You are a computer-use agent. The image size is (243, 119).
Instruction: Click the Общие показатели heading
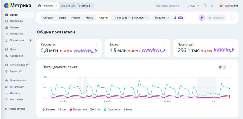(56, 32)
